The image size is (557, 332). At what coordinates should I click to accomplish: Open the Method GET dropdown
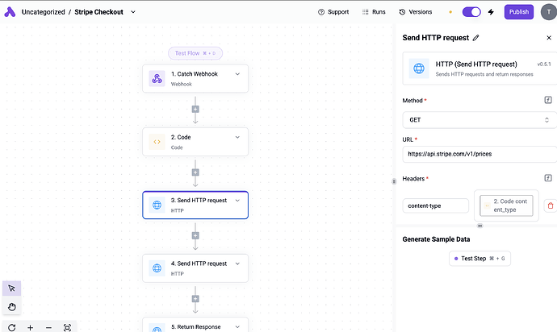coord(479,119)
